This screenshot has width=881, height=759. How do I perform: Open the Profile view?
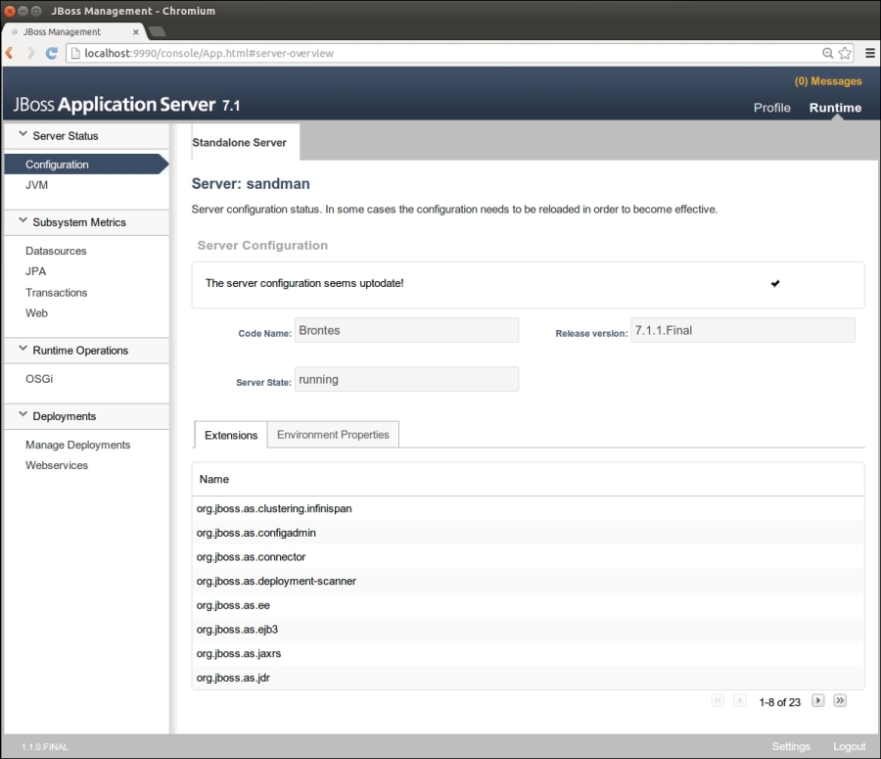(771, 108)
